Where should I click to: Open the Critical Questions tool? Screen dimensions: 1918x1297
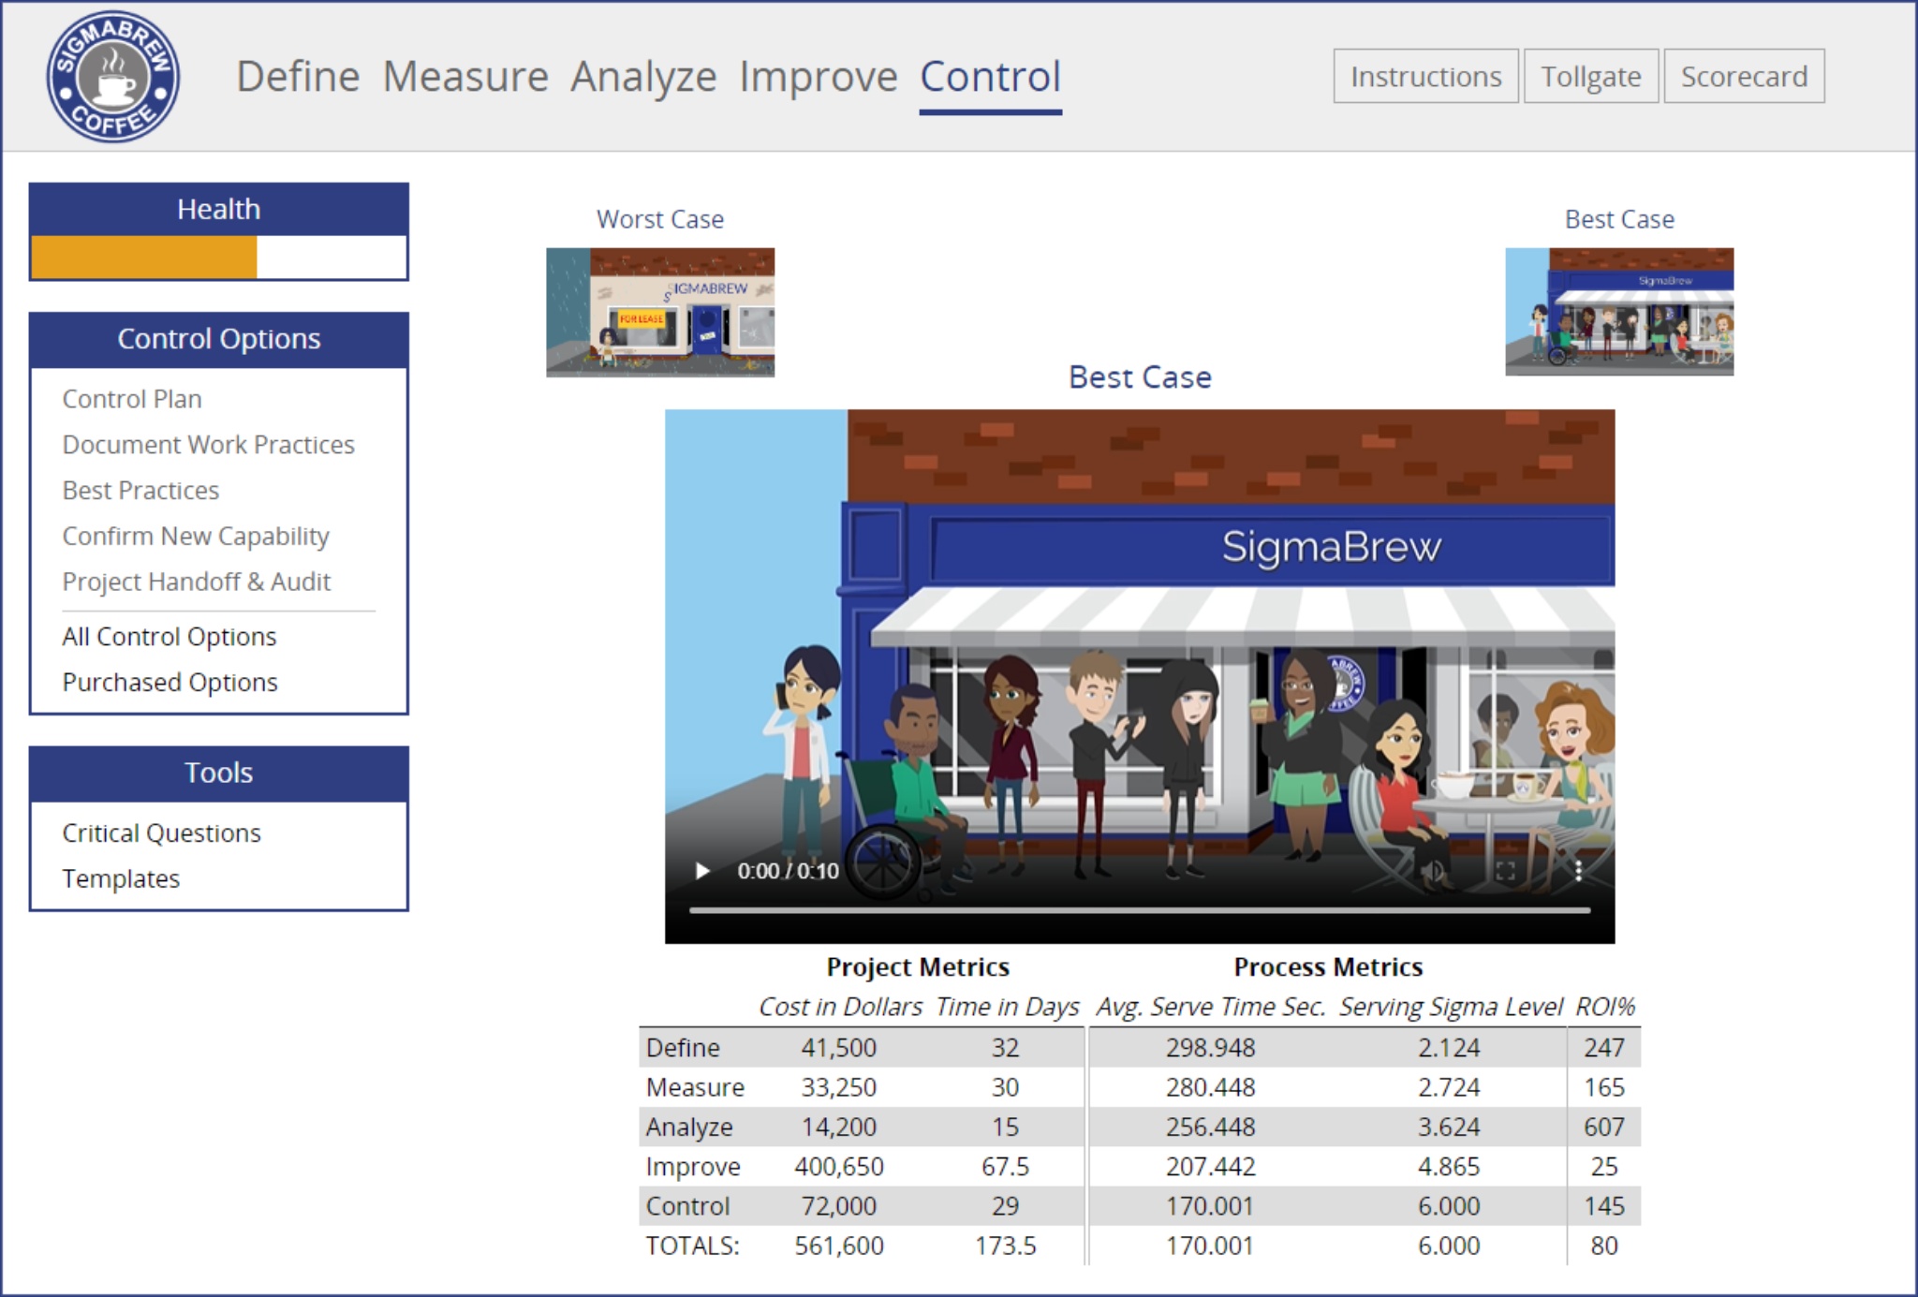162,833
